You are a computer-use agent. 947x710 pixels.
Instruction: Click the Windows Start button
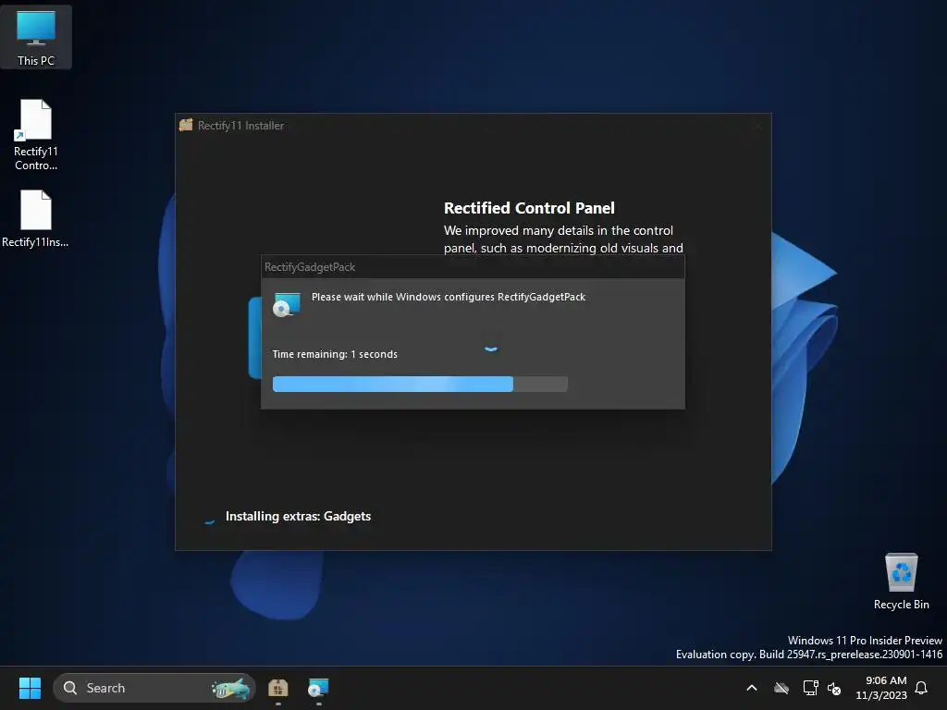click(x=30, y=688)
